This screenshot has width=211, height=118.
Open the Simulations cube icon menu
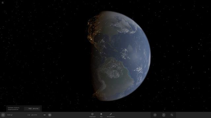pyautogui.click(x=92, y=115)
